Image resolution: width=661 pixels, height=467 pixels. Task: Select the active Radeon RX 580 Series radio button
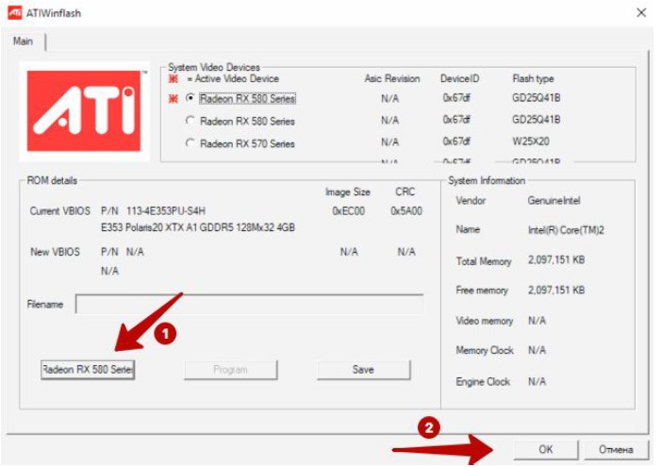coord(190,98)
